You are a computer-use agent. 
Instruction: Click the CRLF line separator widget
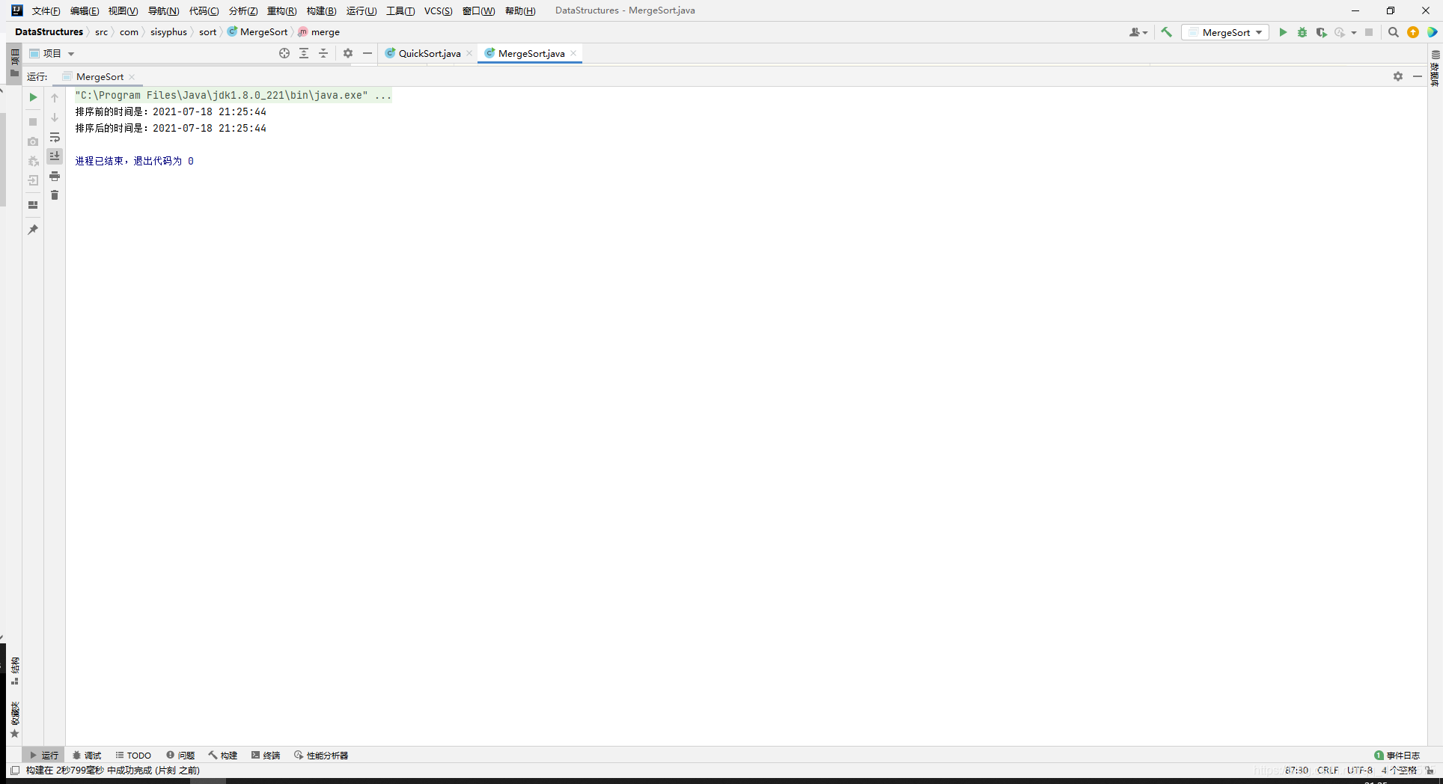point(1328,770)
